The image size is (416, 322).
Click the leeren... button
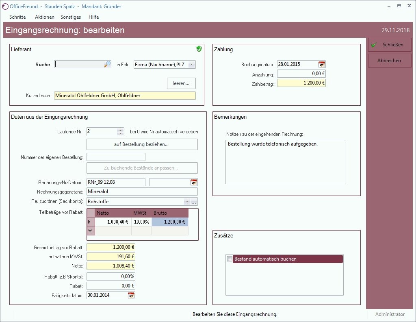181,83
